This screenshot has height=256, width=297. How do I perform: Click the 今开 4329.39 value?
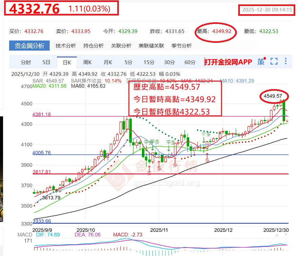tap(128, 31)
